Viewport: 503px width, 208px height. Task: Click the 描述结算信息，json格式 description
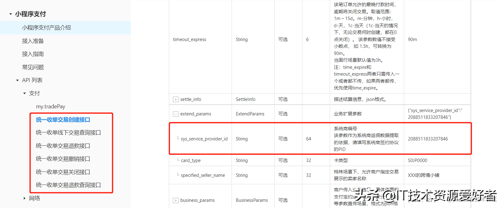pyautogui.click(x=360, y=99)
